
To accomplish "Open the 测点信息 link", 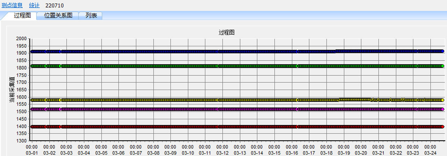I will point(12,5).
